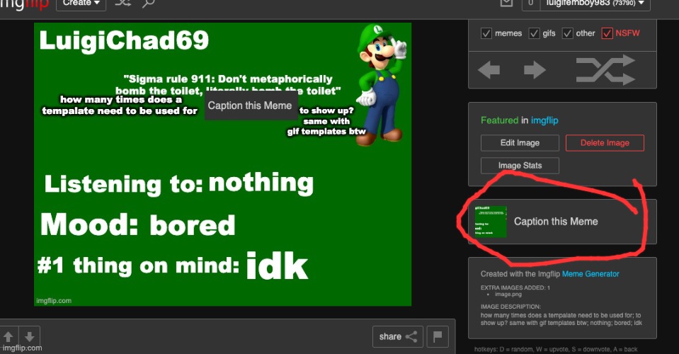Screen dimensions: 679x354
Task: Flag the image with flag icon
Action: [x=438, y=336]
